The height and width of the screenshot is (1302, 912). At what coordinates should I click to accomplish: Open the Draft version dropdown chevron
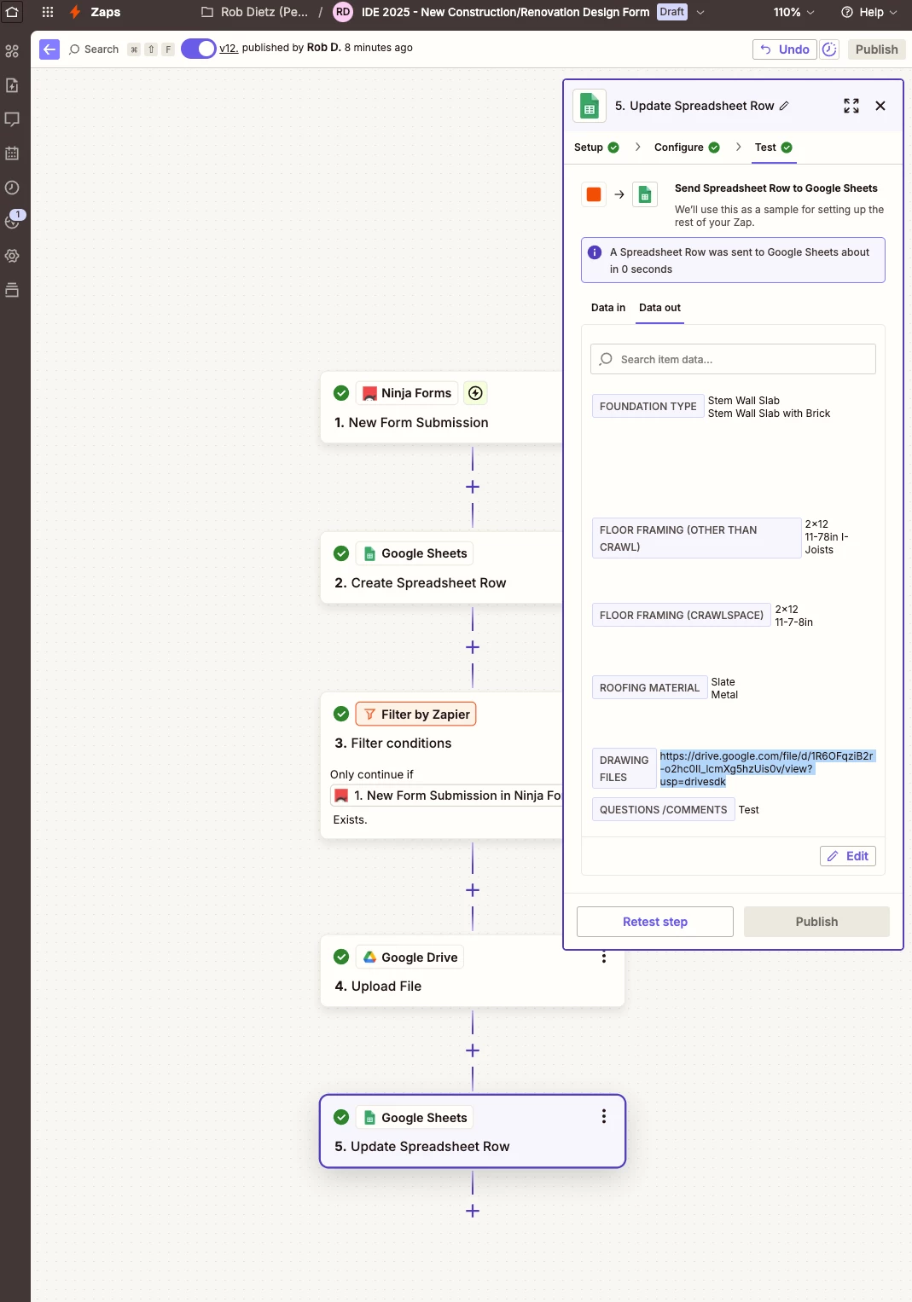tap(700, 12)
